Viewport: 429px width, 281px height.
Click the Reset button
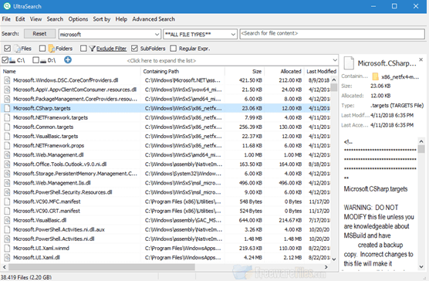(x=39, y=34)
